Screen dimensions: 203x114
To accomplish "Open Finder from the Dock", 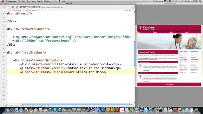I will tap(6, 110).
